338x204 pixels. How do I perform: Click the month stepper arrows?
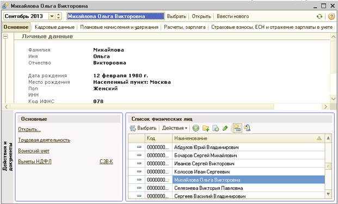58,16
